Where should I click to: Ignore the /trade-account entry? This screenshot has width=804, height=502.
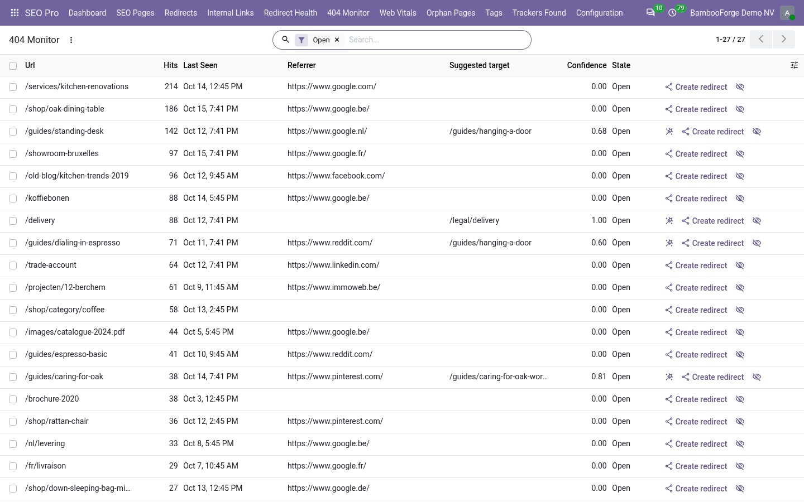coord(740,266)
